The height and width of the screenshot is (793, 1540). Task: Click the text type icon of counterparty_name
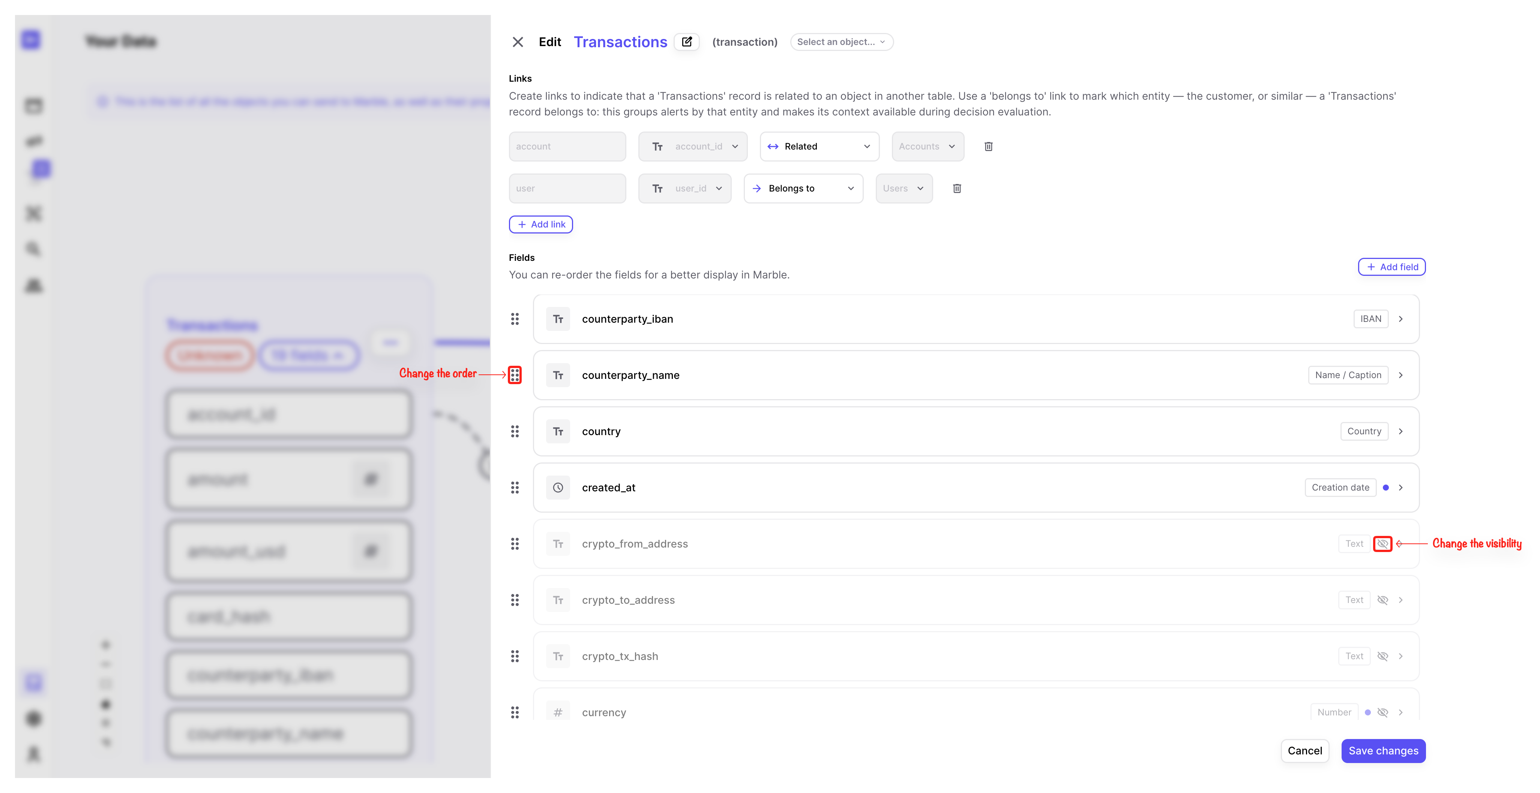[558, 375]
